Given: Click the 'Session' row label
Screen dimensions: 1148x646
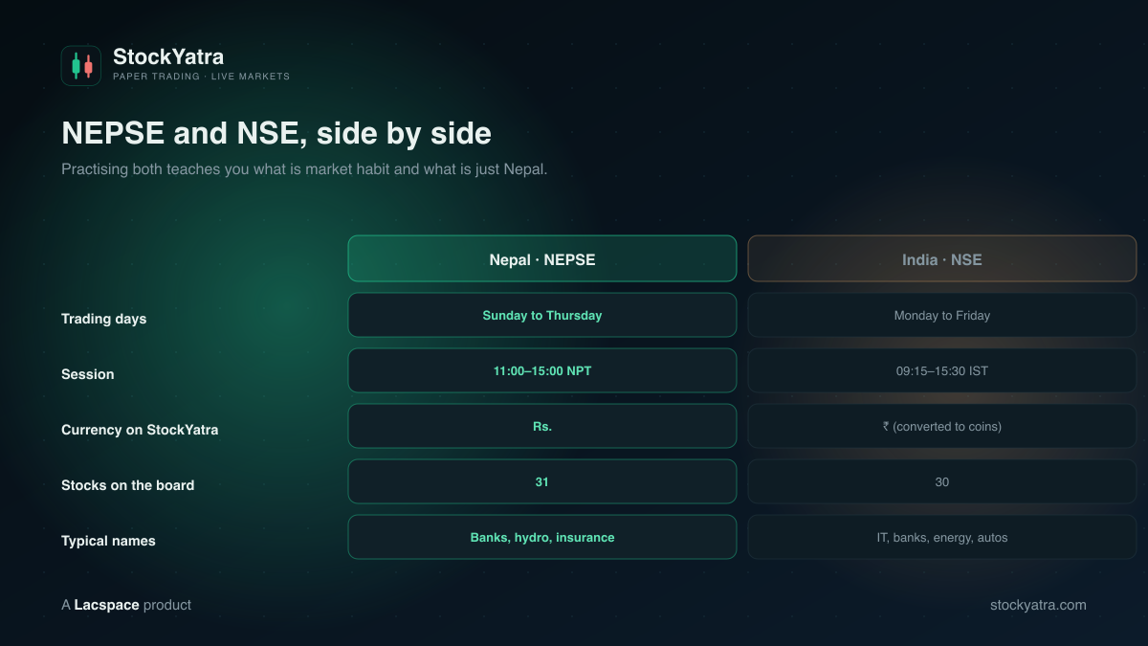Looking at the screenshot, I should pos(88,374).
